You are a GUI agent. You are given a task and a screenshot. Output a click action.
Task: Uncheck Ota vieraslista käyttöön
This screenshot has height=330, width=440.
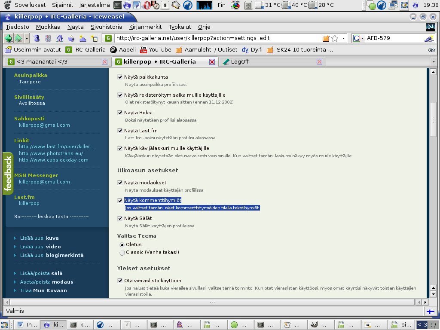tap(120, 281)
